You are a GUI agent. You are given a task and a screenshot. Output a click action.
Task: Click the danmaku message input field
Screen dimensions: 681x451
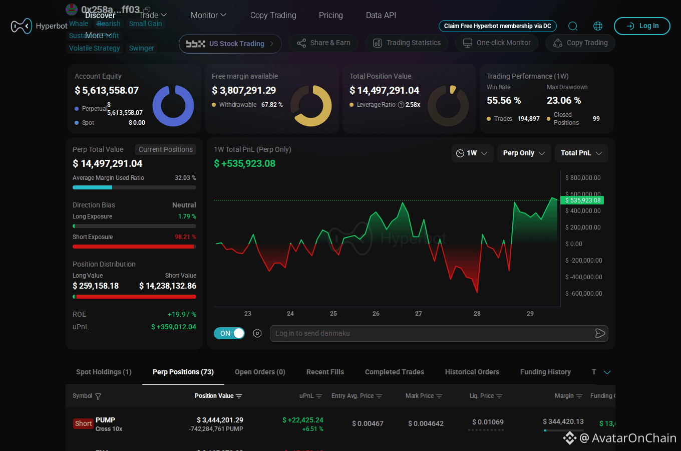tap(431, 333)
